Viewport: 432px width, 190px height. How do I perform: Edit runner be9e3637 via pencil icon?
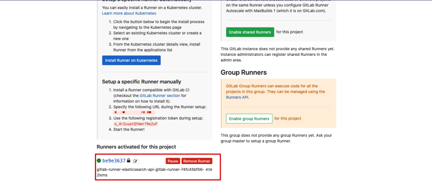136,161
